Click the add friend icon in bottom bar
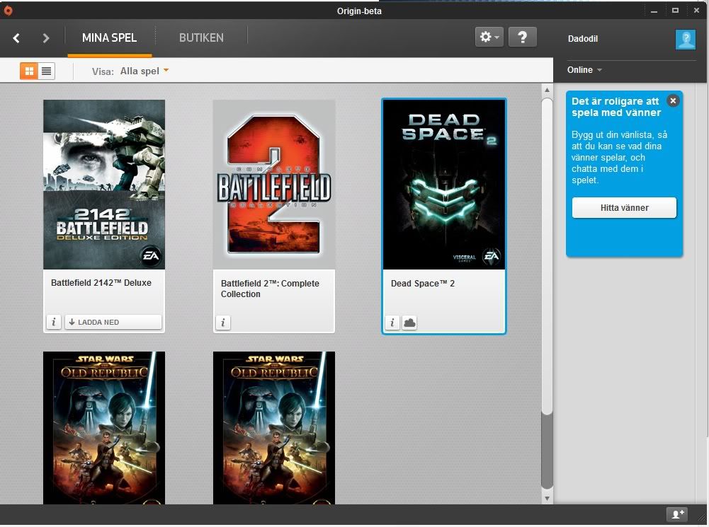The image size is (709, 527). (x=677, y=514)
